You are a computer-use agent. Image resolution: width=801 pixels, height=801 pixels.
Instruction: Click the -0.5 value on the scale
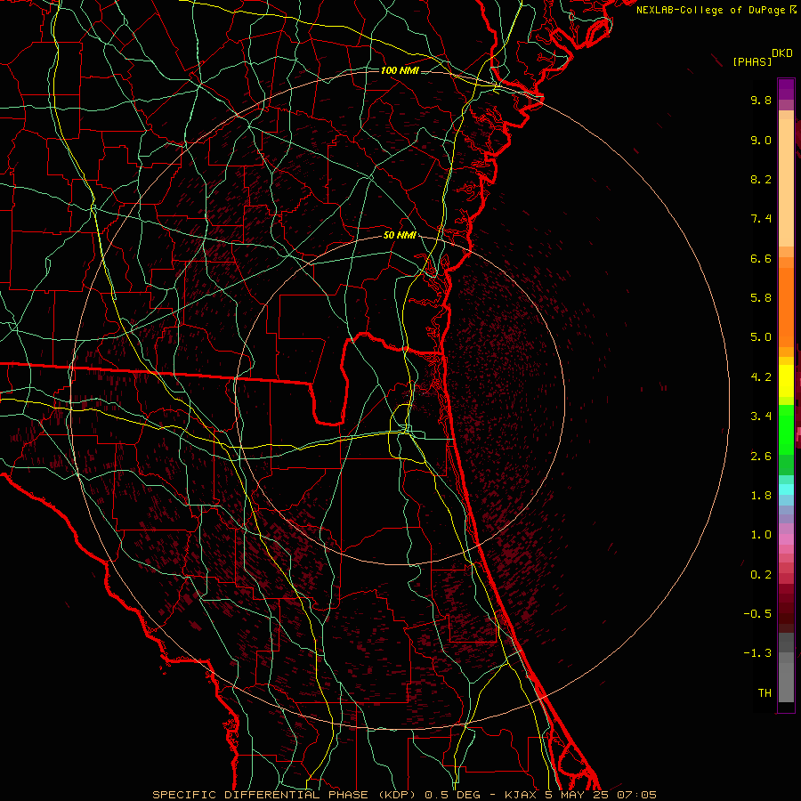click(x=757, y=614)
